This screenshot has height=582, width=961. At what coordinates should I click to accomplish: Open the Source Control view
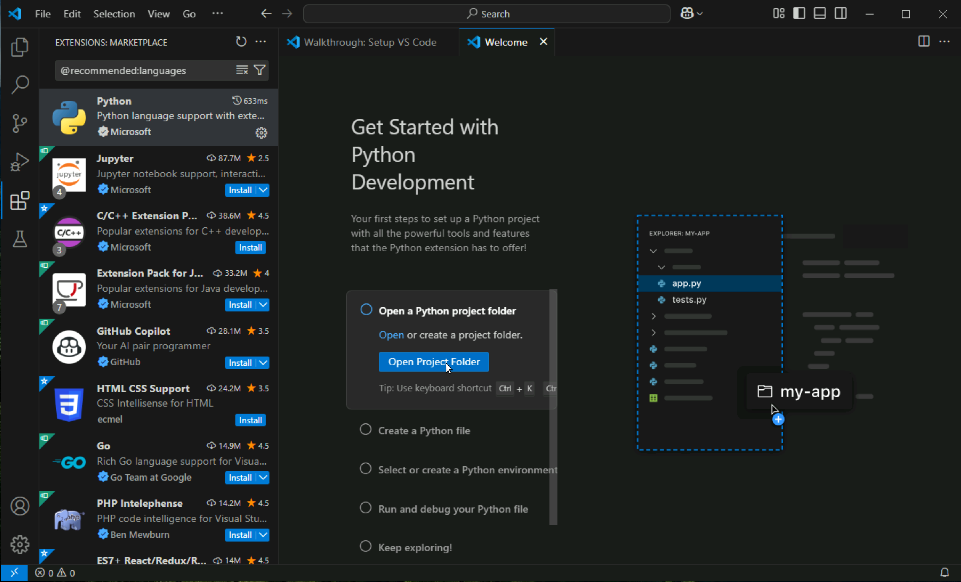coord(19,123)
